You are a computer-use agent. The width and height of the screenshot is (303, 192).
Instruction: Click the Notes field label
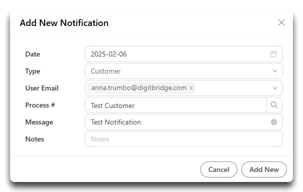[35, 139]
